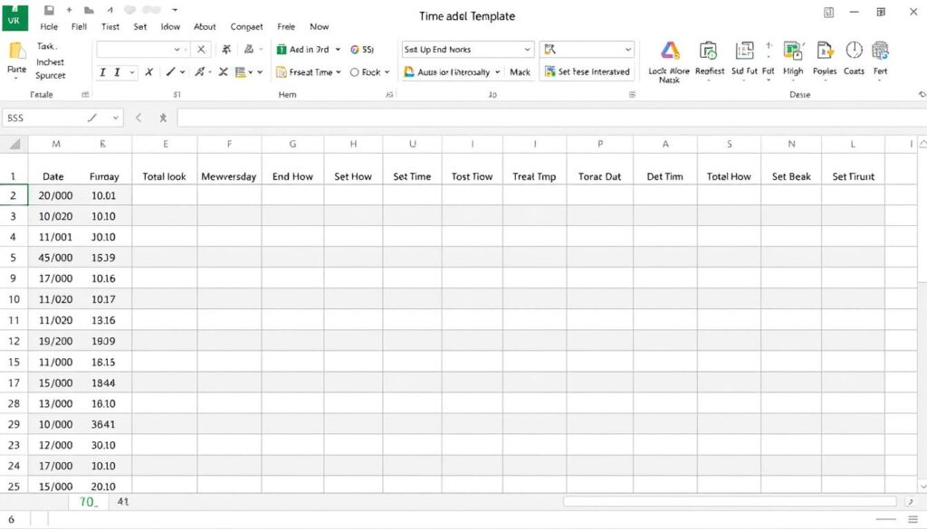Click the green VR application icon
Image resolution: width=927 pixels, height=529 pixels.
[14, 16]
